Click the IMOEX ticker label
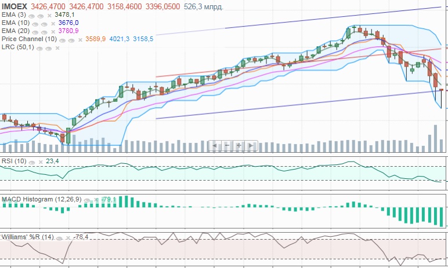Screen dimensions: 448x268 click(x=15, y=6)
